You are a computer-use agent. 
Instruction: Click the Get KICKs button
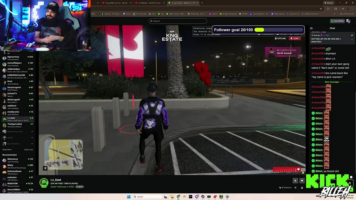(337, 21)
